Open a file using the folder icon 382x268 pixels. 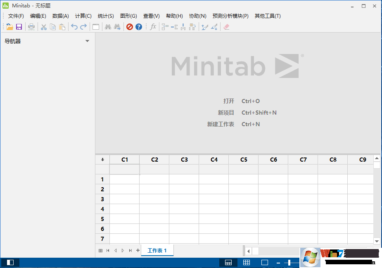click(x=9, y=26)
